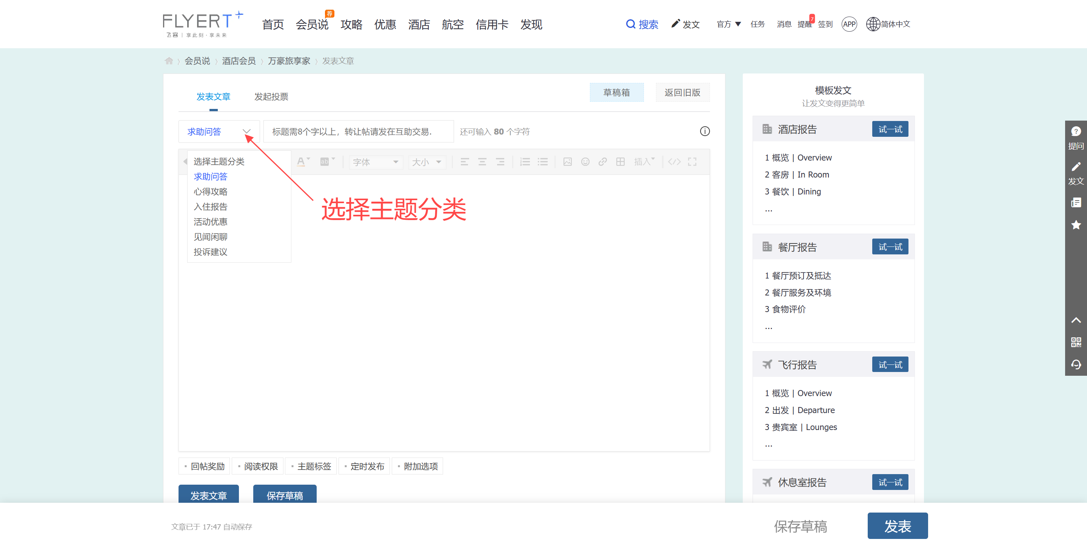This screenshot has width=1087, height=551.
Task: Go to home via breadcrumb house icon
Action: click(169, 61)
